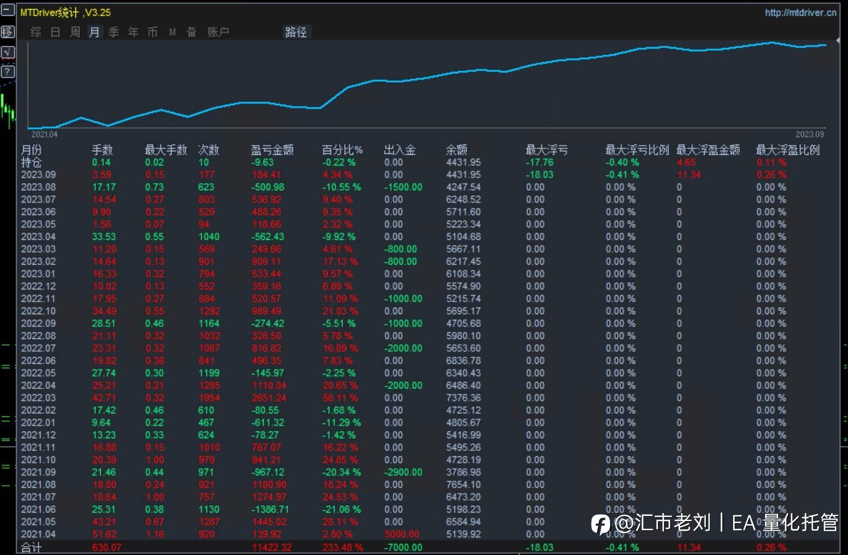Viewport: 848px width, 555px height.
Task: Open the 账户 account tab
Action: [x=218, y=32]
